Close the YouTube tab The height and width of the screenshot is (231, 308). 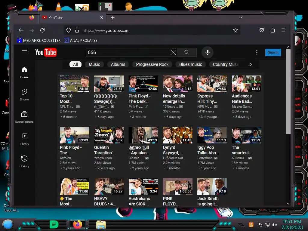[101, 17]
